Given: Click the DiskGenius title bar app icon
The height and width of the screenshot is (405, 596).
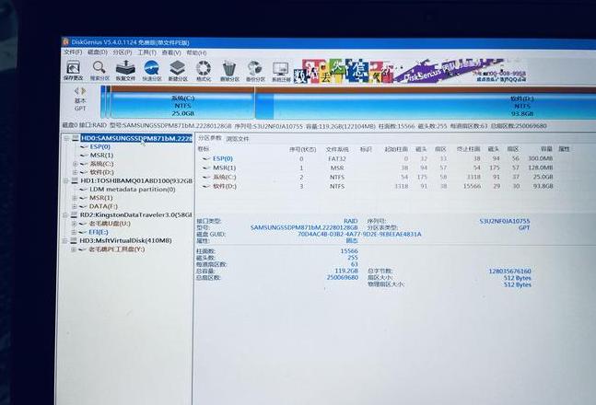Looking at the screenshot, I should pos(65,41).
